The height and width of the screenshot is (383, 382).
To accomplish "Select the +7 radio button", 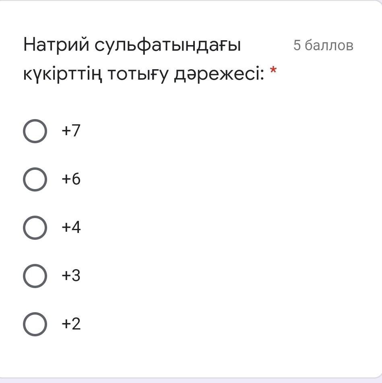I will (x=35, y=131).
